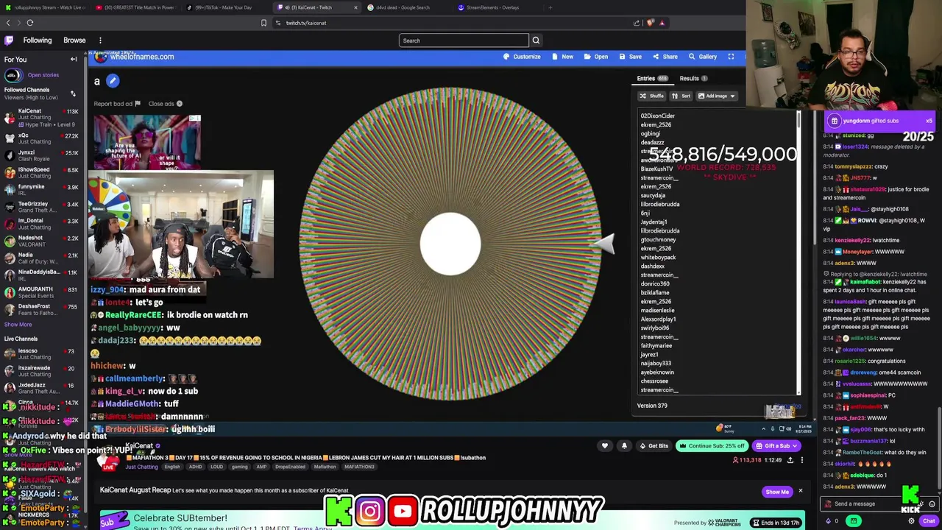Screen dimensions: 942x530
Task: Click Share in the Wheel of Names toolbar
Action: (x=665, y=57)
